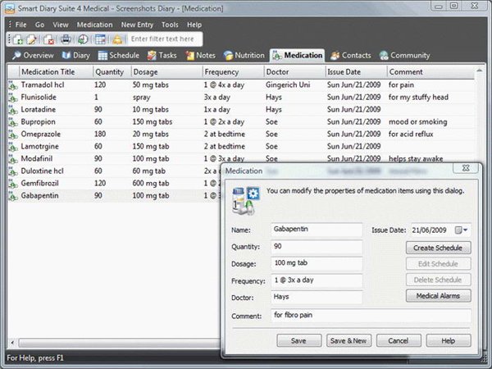Click the filter text input field

(165, 39)
